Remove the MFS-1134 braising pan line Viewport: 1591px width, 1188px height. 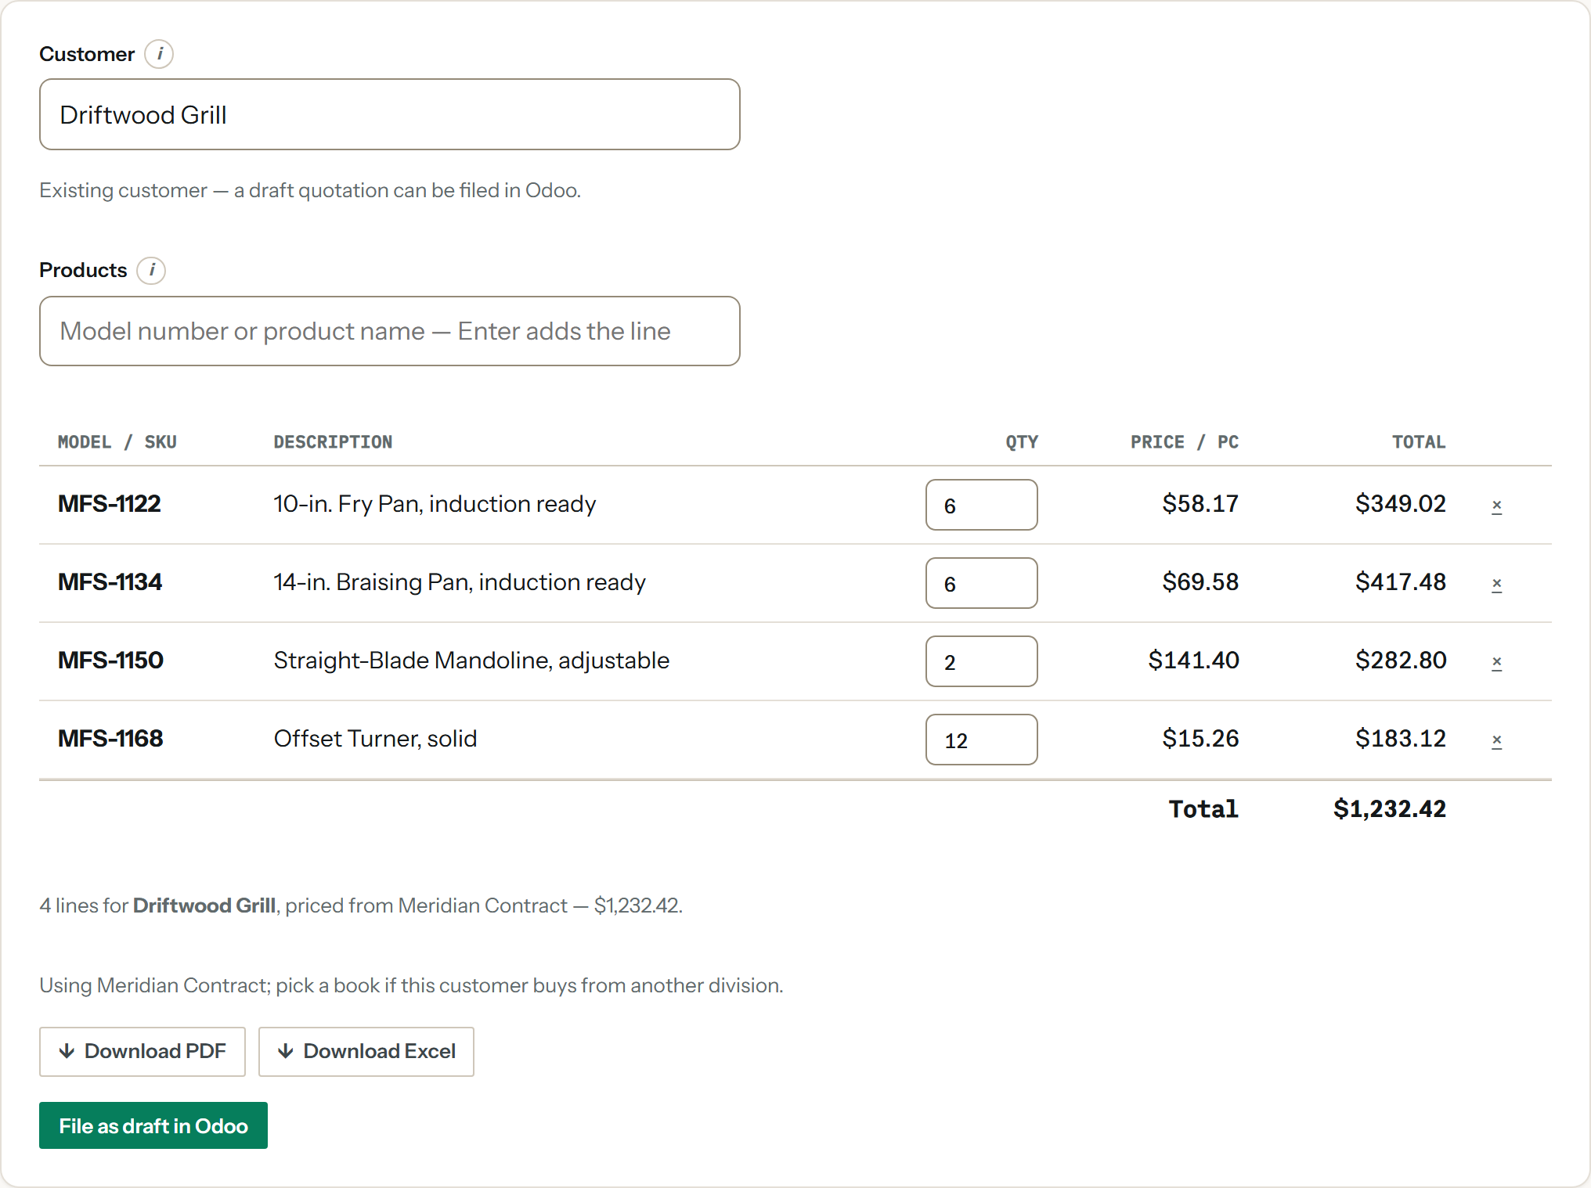click(x=1496, y=583)
